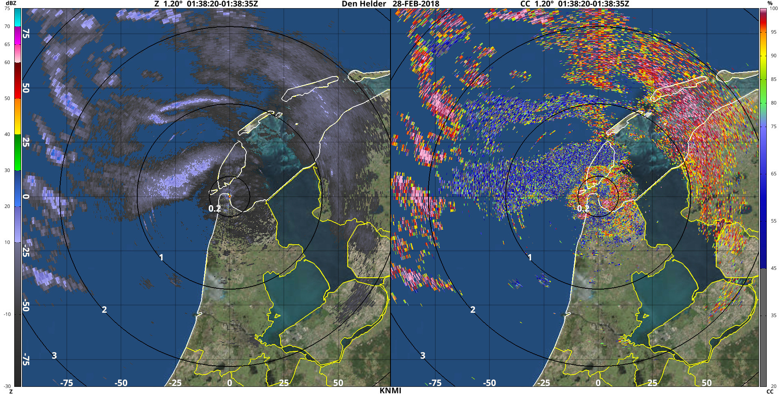Click the 'KNMI' label at the bottom
Viewport: 781px width, 395px height.
point(390,391)
